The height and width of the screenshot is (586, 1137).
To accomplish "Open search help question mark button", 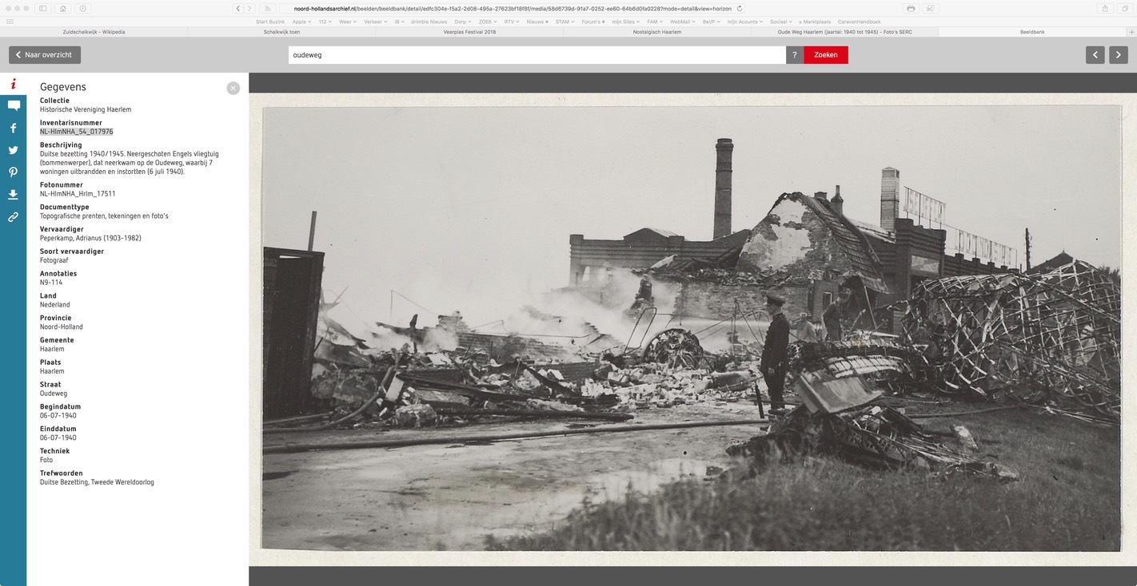I will pos(794,55).
